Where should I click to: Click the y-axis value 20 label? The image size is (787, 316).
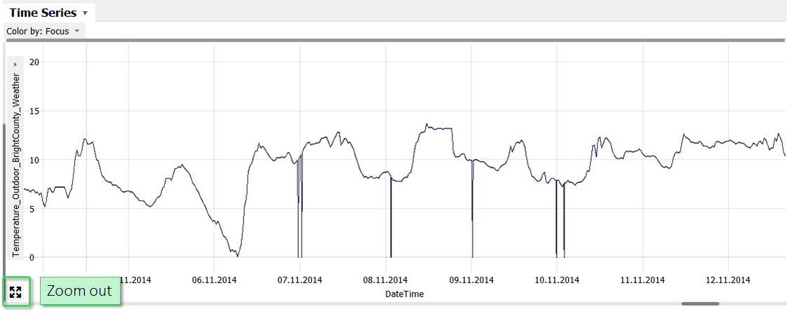tap(34, 62)
